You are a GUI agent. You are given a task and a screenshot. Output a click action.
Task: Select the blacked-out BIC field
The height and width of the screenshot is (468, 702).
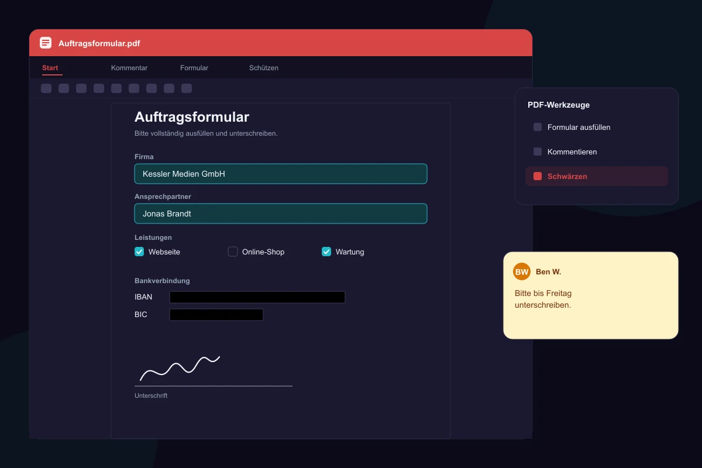216,315
